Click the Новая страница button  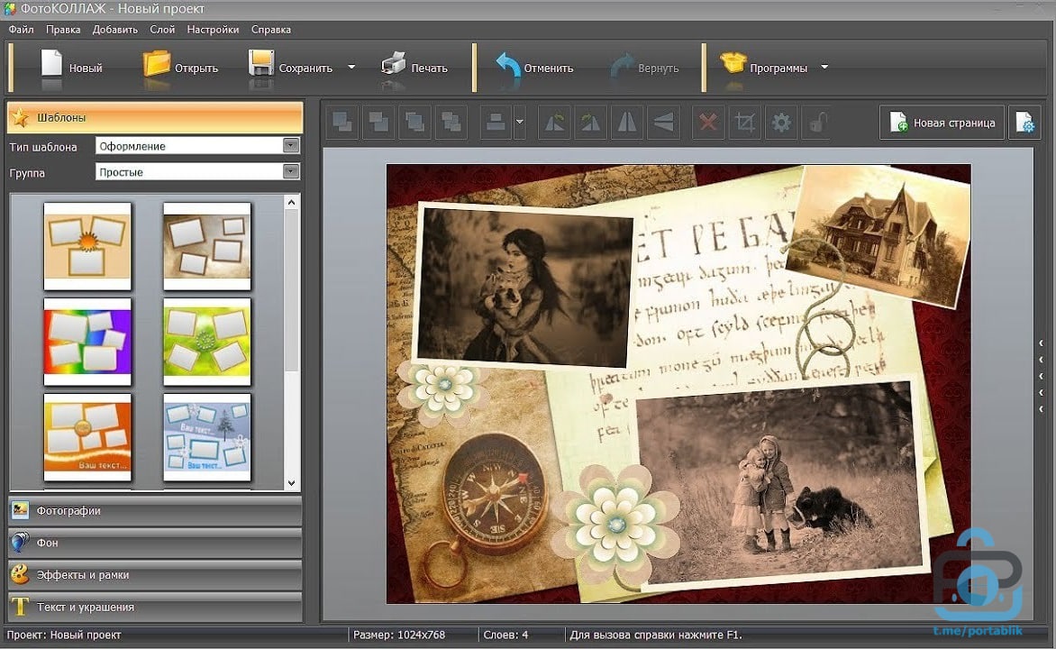coord(942,123)
